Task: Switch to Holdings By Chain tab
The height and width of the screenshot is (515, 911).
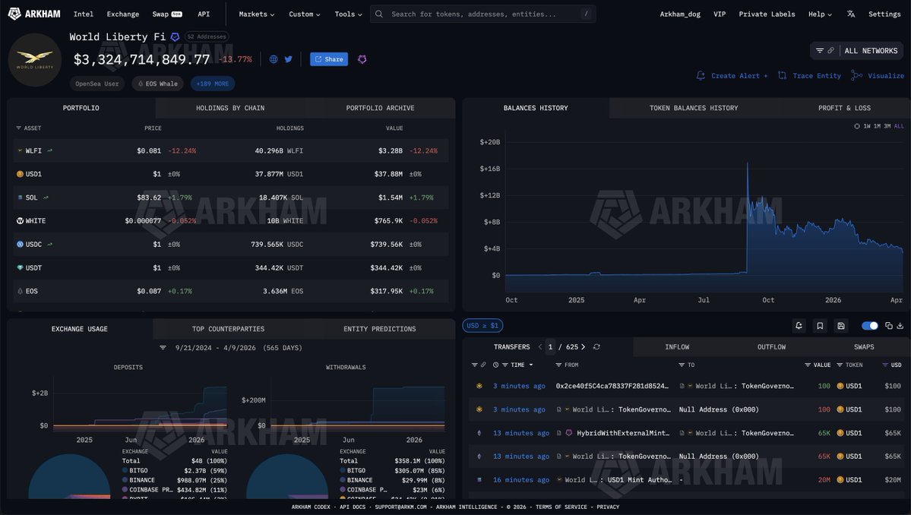Action: pyautogui.click(x=230, y=108)
